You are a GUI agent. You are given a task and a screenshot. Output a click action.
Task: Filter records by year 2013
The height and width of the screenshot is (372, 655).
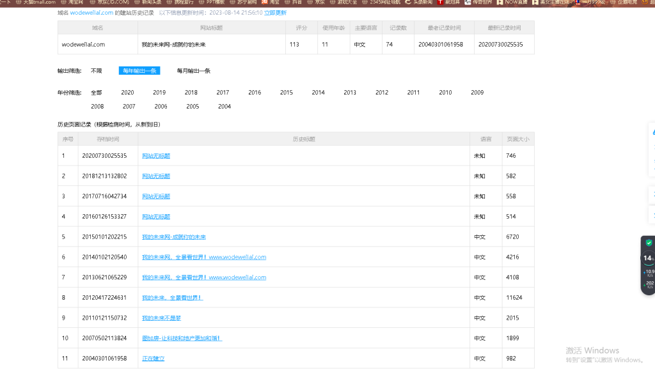(350, 93)
